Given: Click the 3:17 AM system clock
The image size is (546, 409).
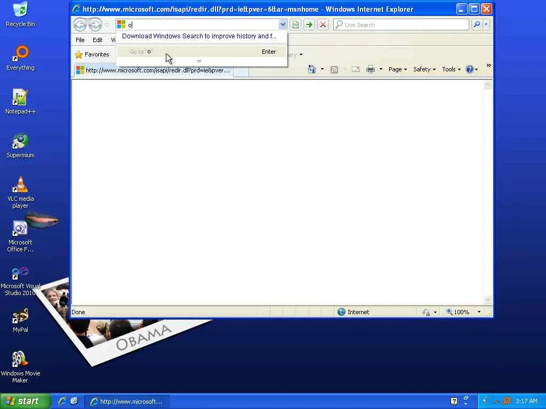Looking at the screenshot, I should (526, 401).
